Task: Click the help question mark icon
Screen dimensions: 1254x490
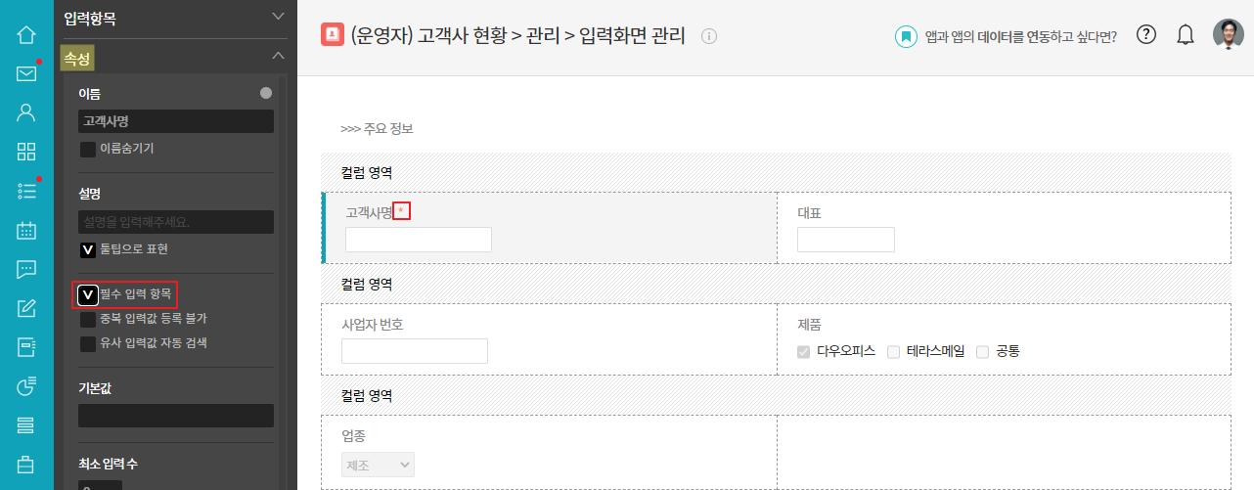Action: click(x=1146, y=35)
